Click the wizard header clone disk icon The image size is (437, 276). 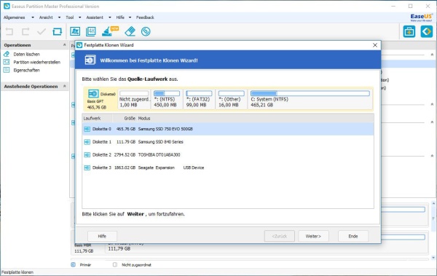[x=90, y=60]
